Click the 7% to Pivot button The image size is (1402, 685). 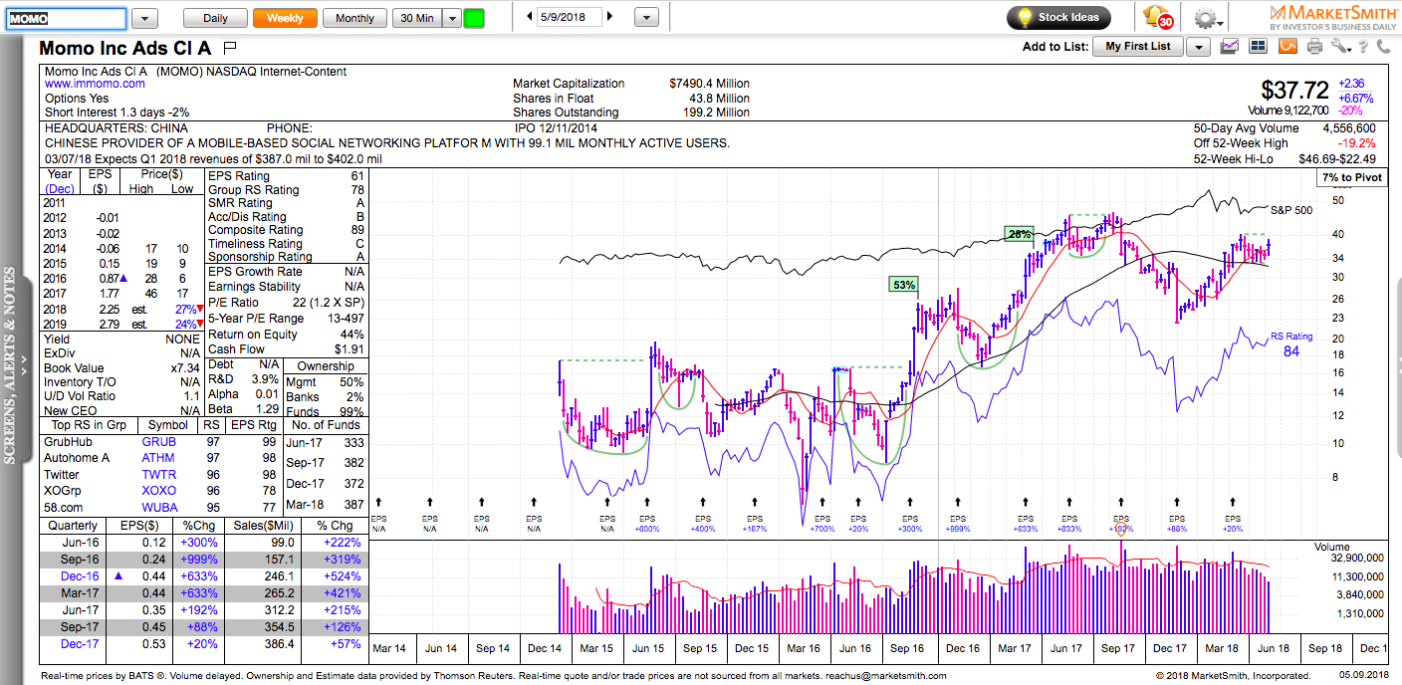[1352, 177]
